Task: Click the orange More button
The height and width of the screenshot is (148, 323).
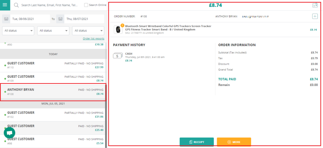Action: click(x=234, y=142)
